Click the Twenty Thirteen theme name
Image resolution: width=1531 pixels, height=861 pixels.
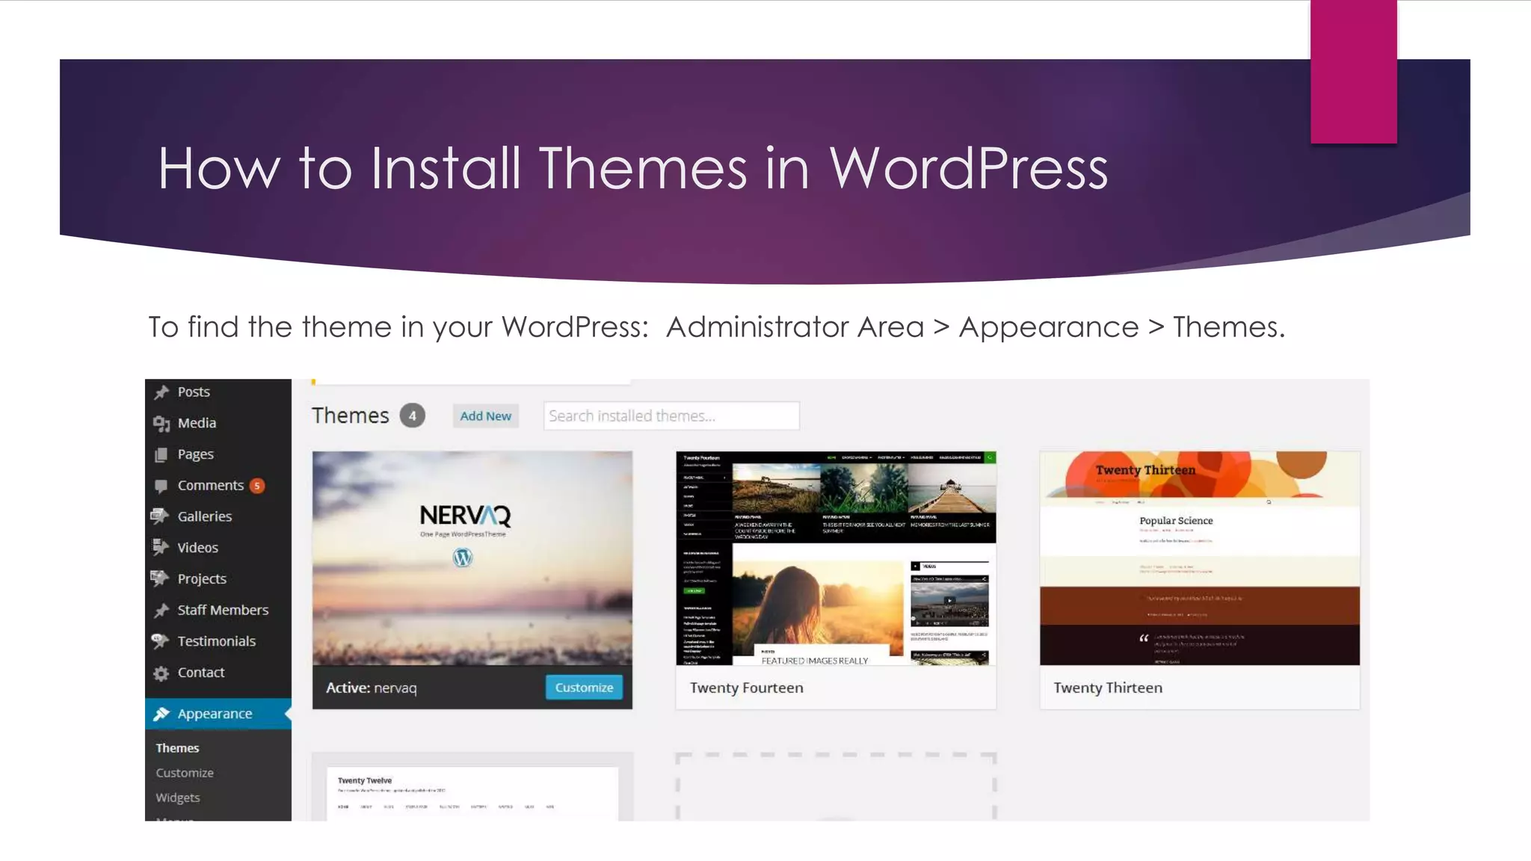tap(1108, 688)
